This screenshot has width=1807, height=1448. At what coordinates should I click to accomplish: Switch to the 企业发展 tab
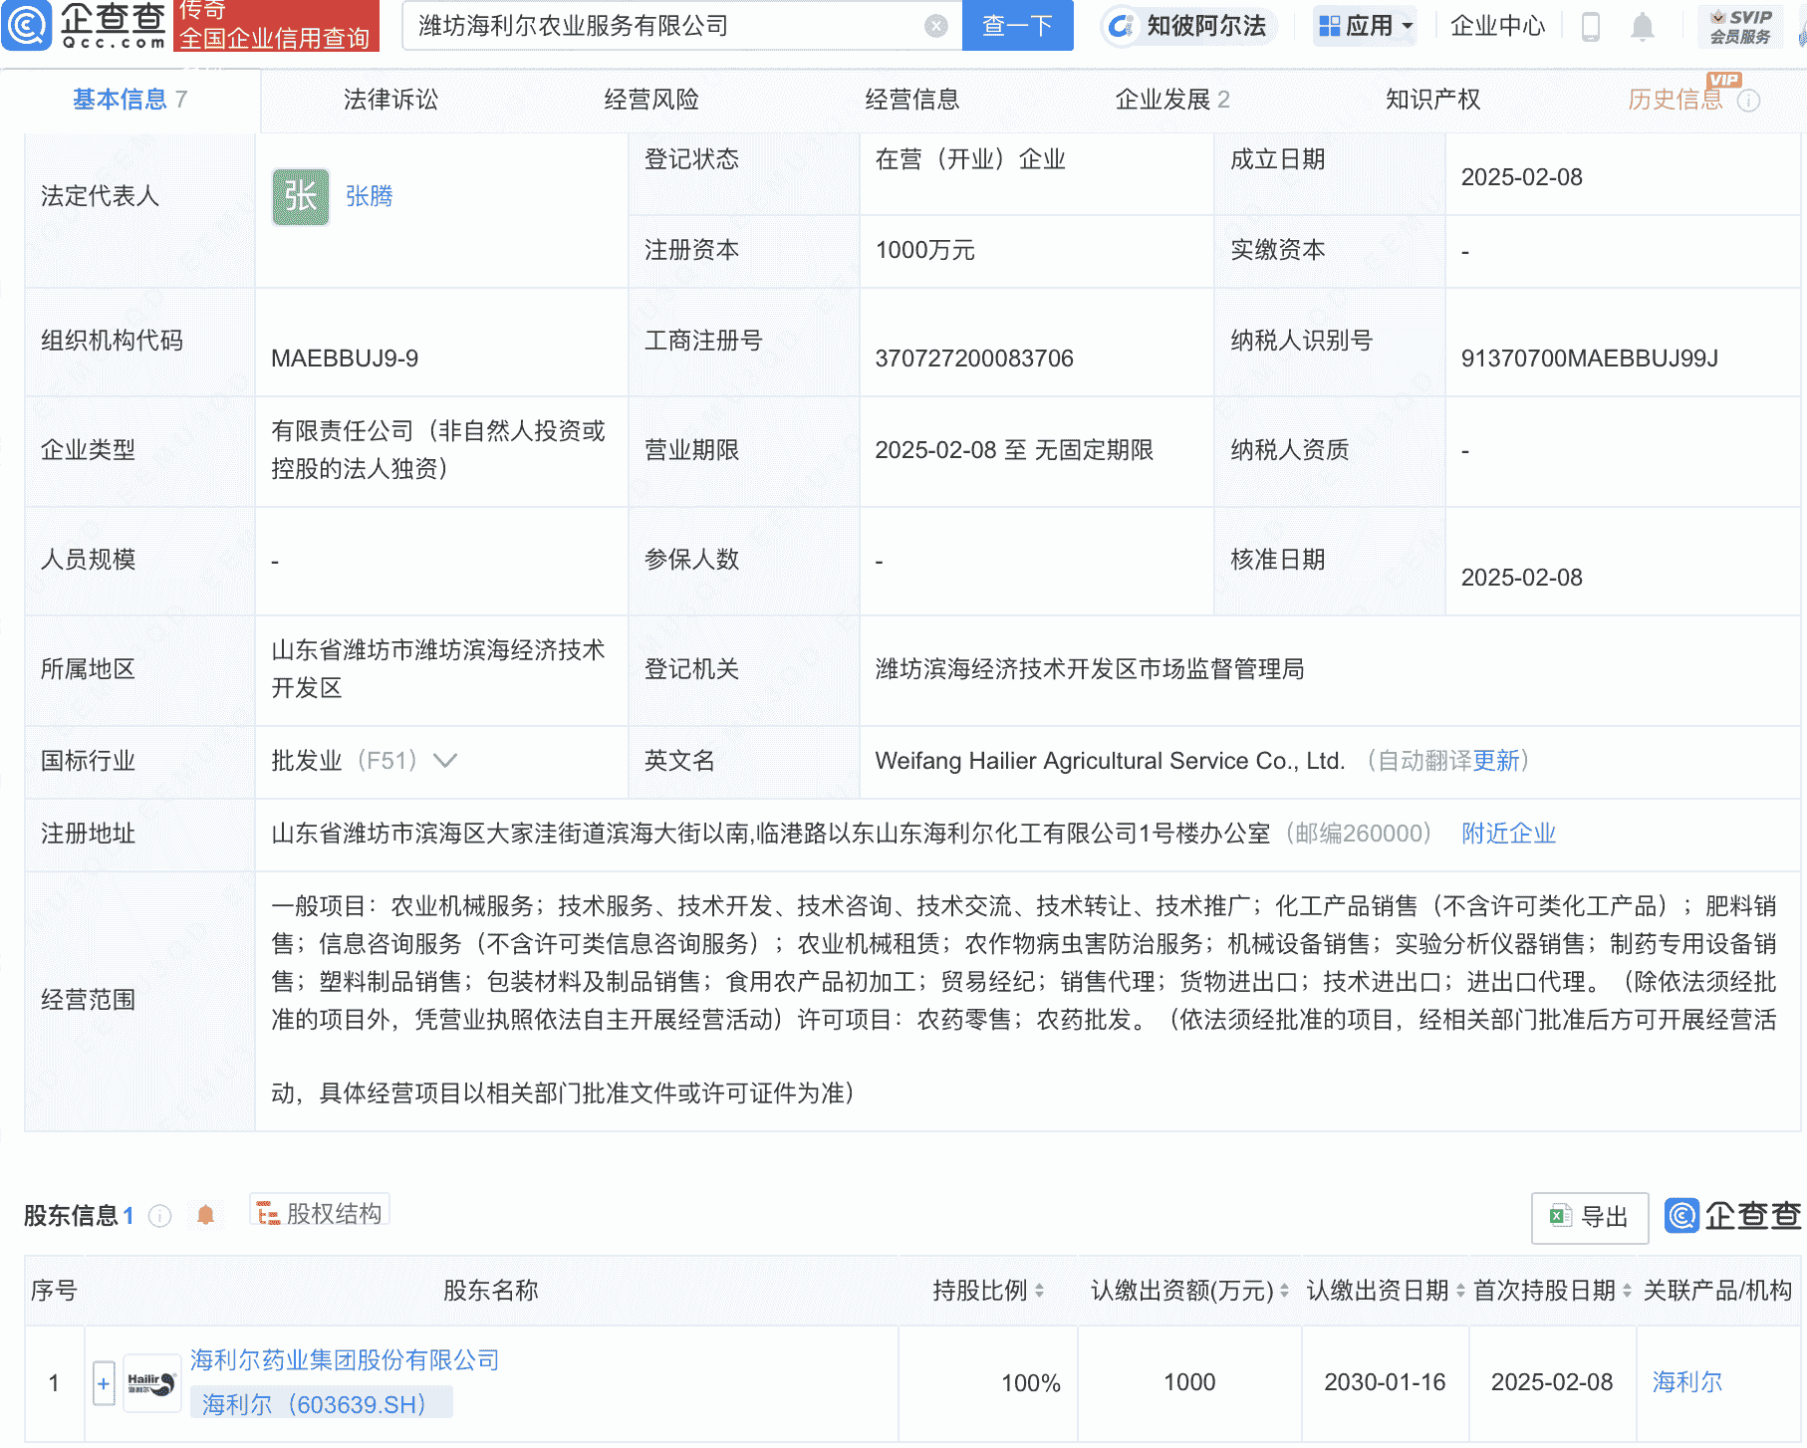pyautogui.click(x=1162, y=100)
